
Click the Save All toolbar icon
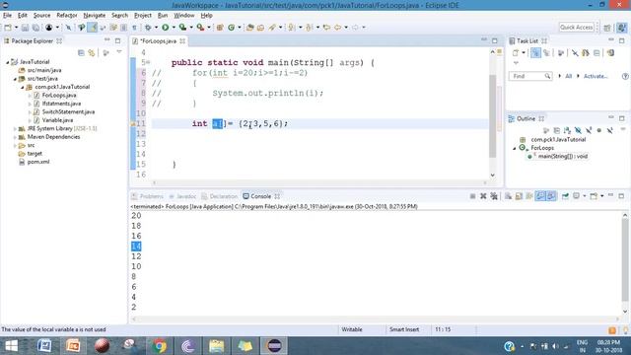coord(35,28)
